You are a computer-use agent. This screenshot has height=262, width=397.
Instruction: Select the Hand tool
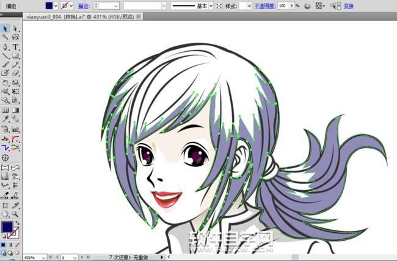click(x=5, y=214)
